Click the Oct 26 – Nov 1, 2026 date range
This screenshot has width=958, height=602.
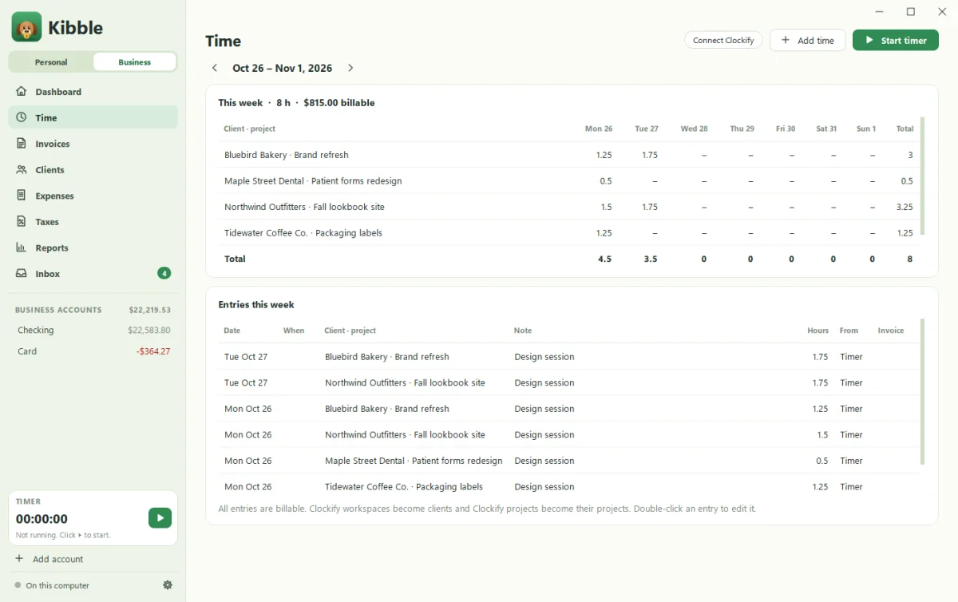pyautogui.click(x=283, y=68)
